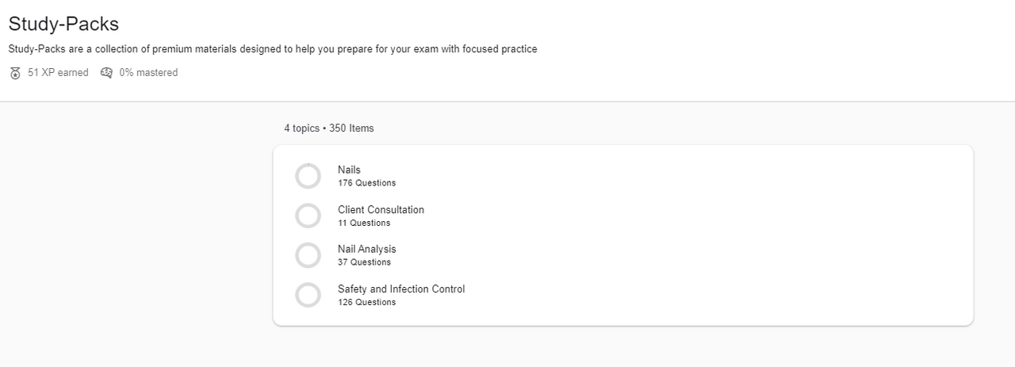Click the 176 Questions label
The image size is (1015, 367).
coord(366,183)
